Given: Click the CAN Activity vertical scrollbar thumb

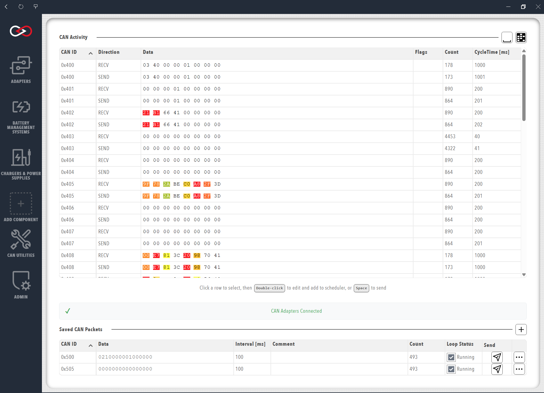Looking at the screenshot, I should (524, 87).
